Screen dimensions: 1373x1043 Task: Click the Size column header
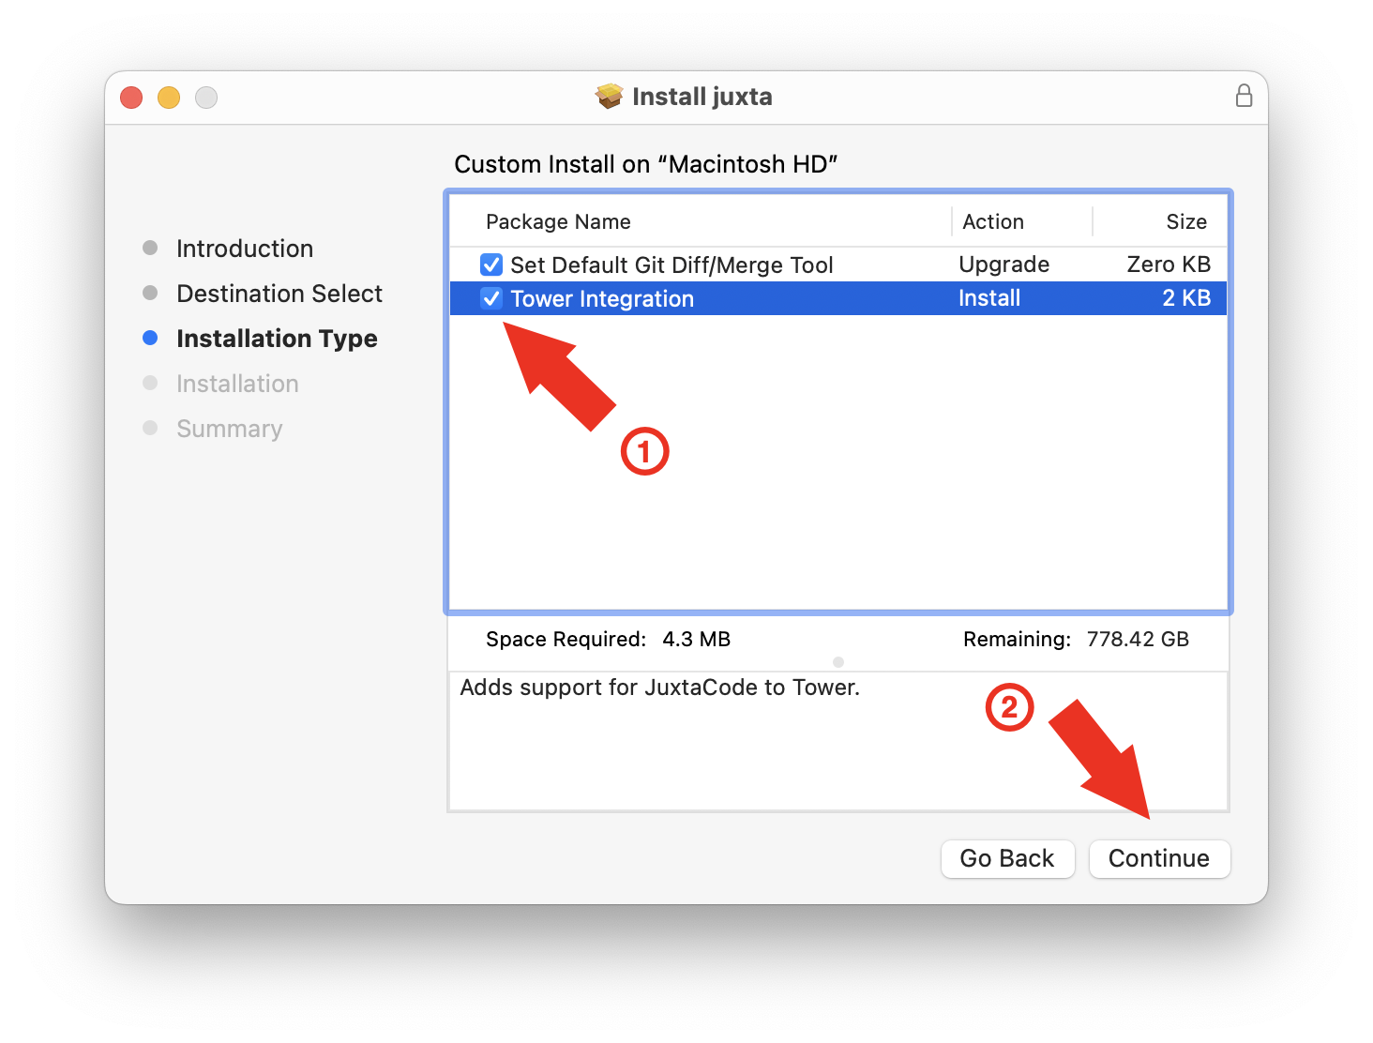tap(1186, 221)
